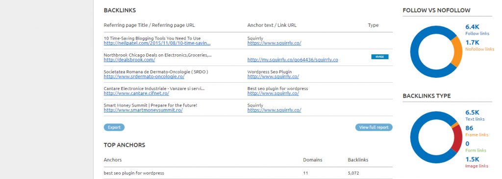Click the 1.5K Image links value
502x179 pixels.
(472, 159)
